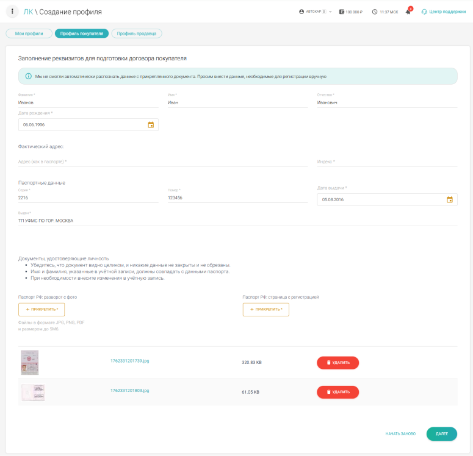Viewport: 473px width, 456px height.
Task: Click the wallet balance icon
Action: [x=342, y=12]
